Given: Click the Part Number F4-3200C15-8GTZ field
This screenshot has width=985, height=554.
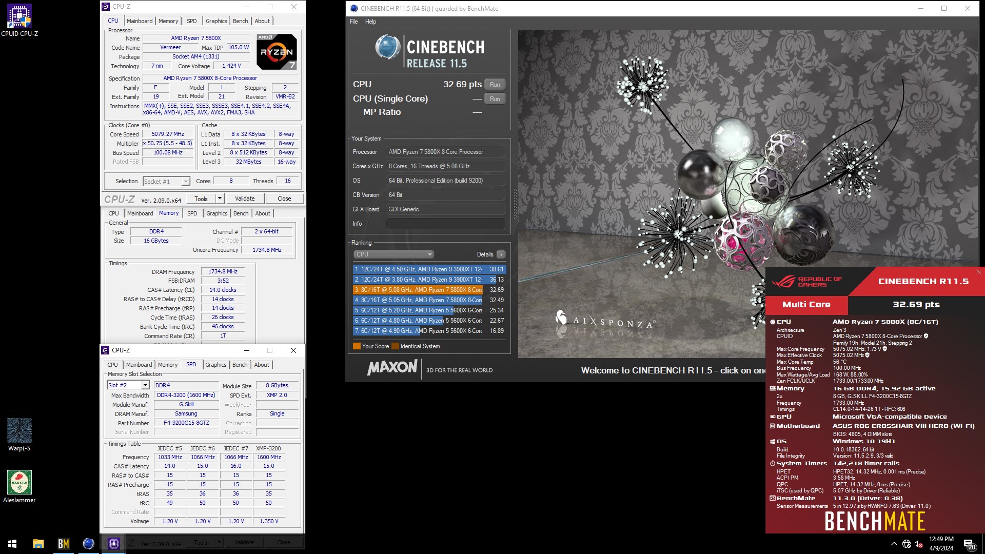Looking at the screenshot, I should click(186, 423).
